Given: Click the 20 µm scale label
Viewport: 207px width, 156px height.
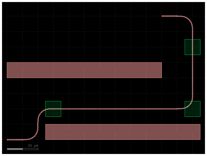Looking at the screenshot, I should point(33,146).
